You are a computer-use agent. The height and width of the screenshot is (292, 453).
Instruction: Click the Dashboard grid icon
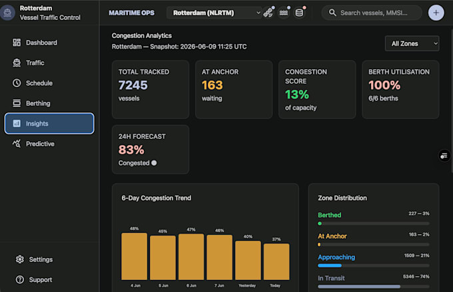pyautogui.click(x=17, y=43)
